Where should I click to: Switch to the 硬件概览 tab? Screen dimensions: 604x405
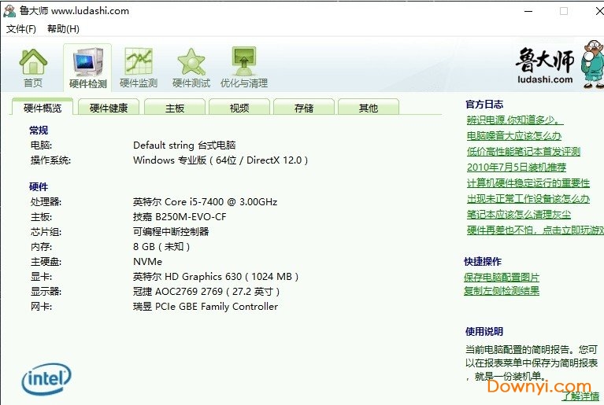pyautogui.click(x=43, y=107)
